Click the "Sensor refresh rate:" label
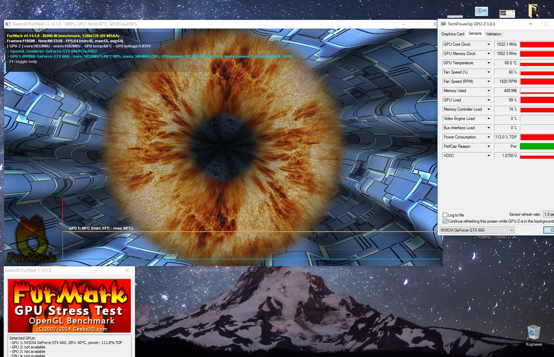 525,214
